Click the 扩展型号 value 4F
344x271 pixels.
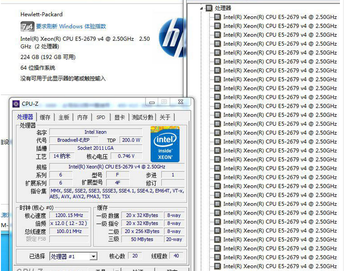point(118,183)
